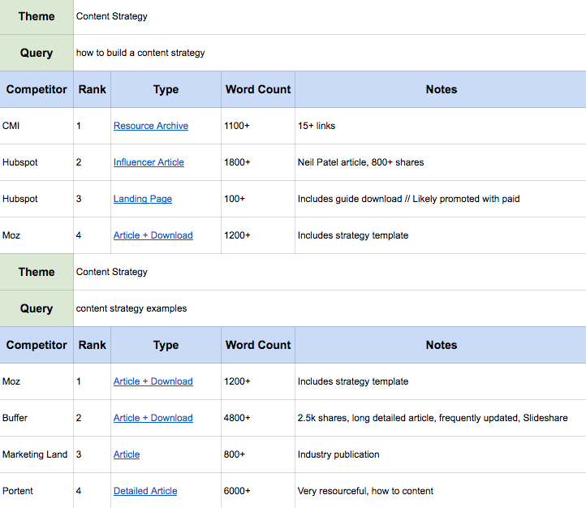Open the Landing Page link
The width and height of the screenshot is (586, 508).
(143, 199)
